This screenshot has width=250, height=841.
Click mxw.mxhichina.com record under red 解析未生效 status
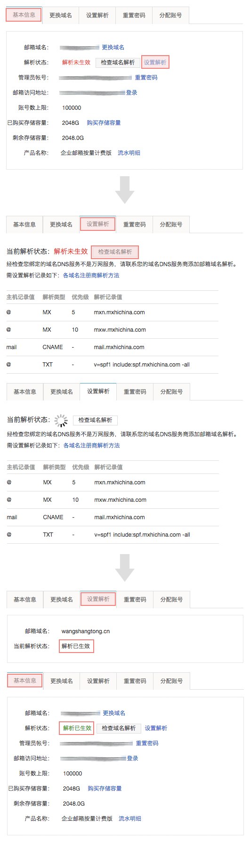pos(120,330)
